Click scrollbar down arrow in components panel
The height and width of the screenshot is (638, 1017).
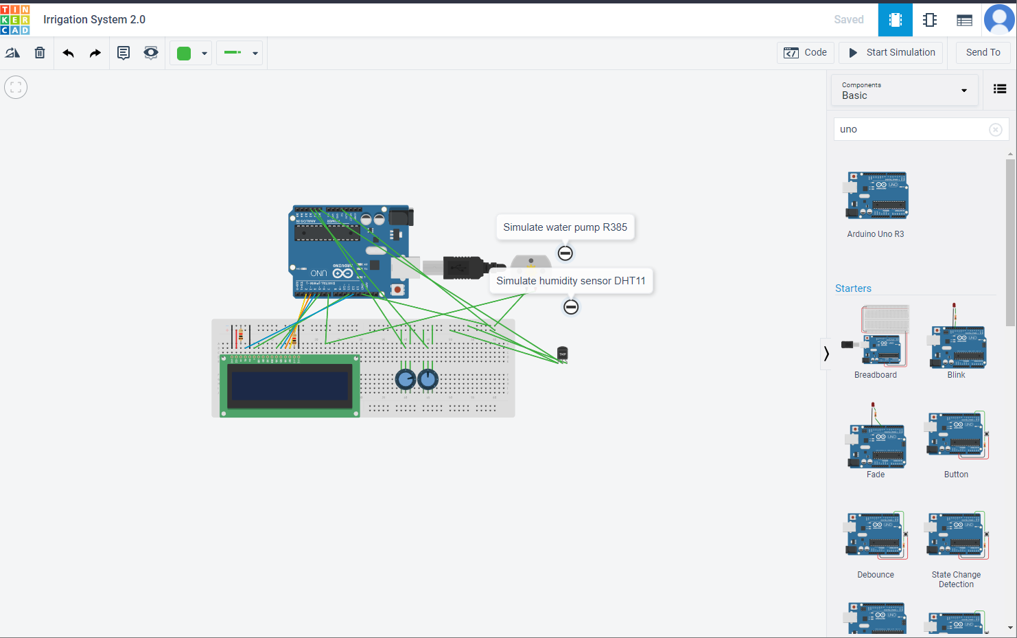[x=1010, y=628]
